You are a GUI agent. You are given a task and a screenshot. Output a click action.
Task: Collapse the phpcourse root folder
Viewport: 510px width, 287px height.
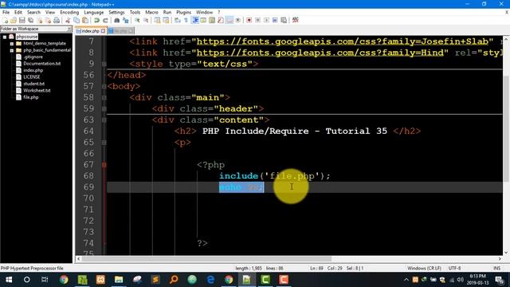pyautogui.click(x=5, y=37)
